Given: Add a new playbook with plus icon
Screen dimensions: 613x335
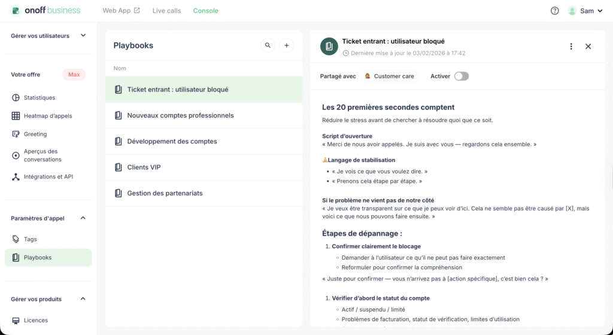Looking at the screenshot, I should pos(287,45).
